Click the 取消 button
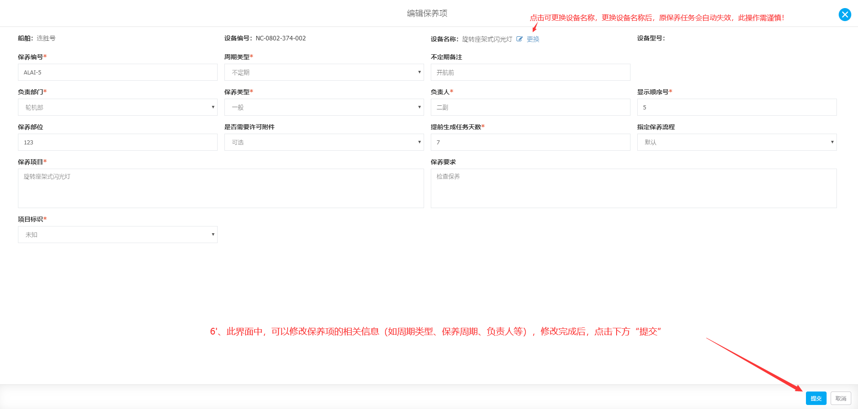 840,398
